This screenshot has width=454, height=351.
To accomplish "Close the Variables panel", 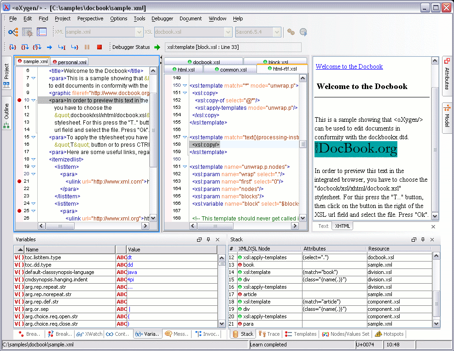I will click(218, 239).
